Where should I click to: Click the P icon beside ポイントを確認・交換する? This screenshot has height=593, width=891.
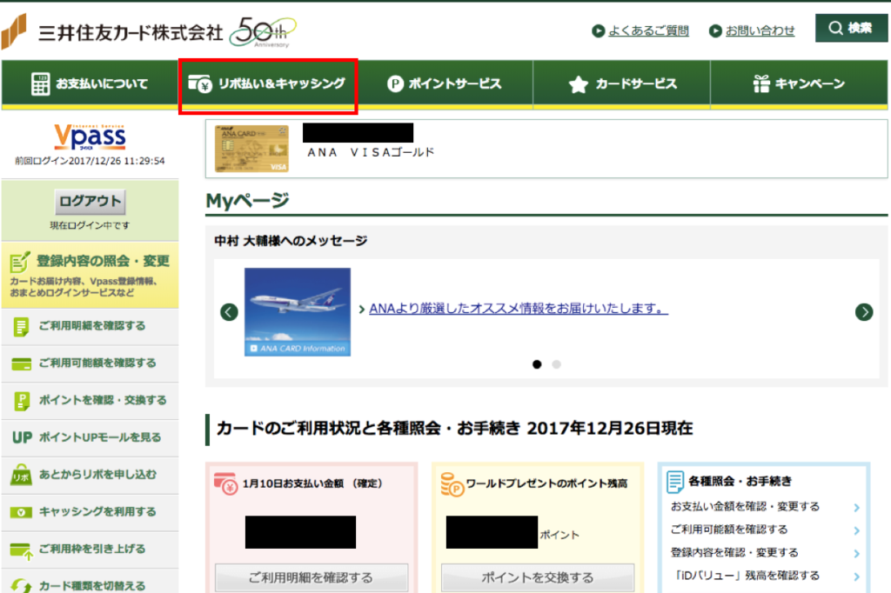(22, 402)
